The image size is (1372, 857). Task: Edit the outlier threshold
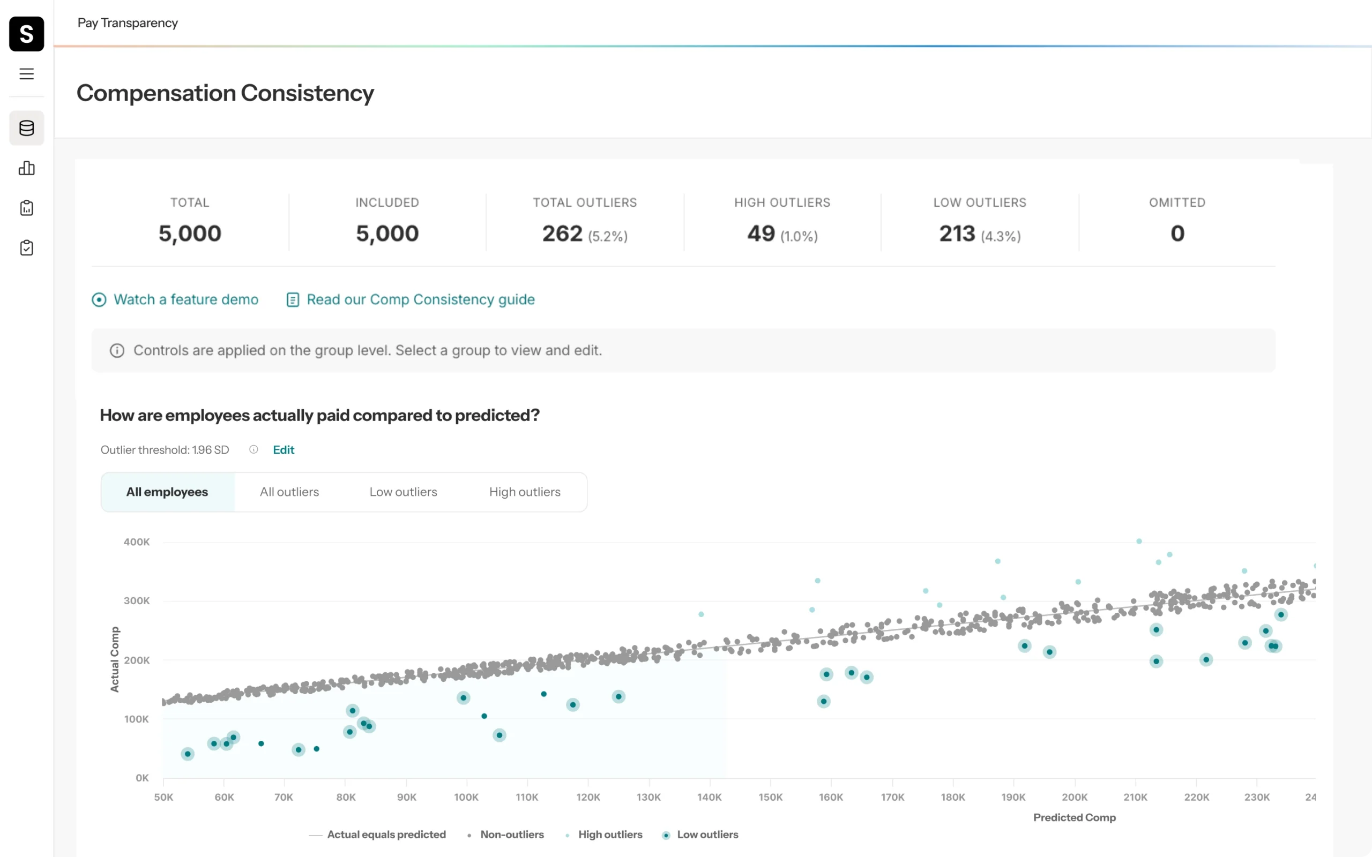[x=284, y=450]
